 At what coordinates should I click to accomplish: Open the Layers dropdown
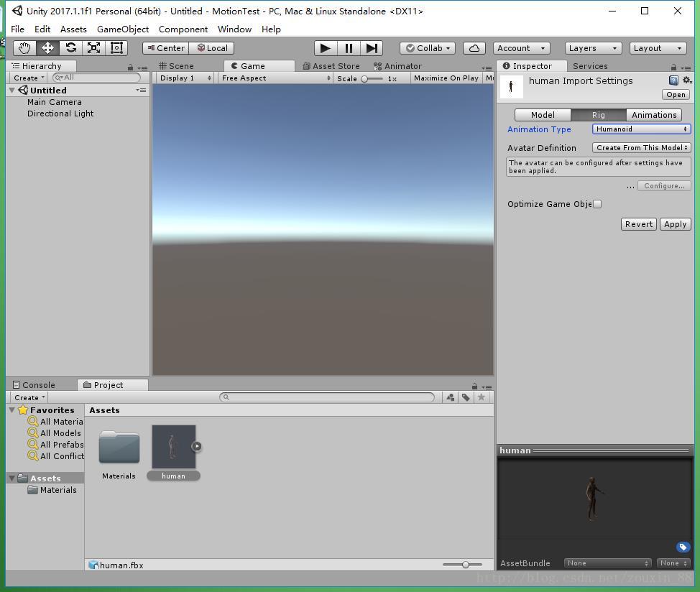[594, 48]
